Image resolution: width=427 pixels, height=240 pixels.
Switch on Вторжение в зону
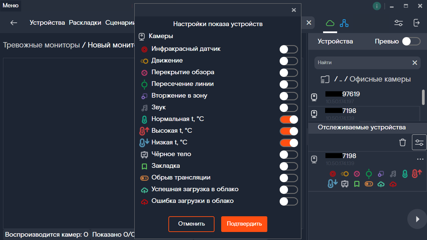pos(289,96)
